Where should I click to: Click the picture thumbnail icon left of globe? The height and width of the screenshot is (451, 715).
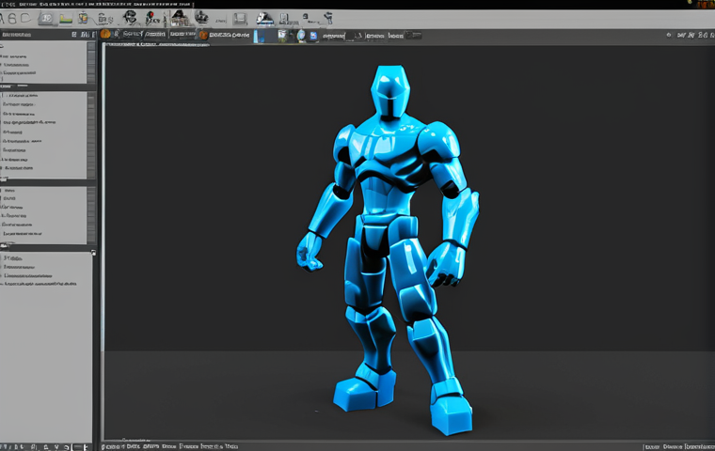click(283, 35)
